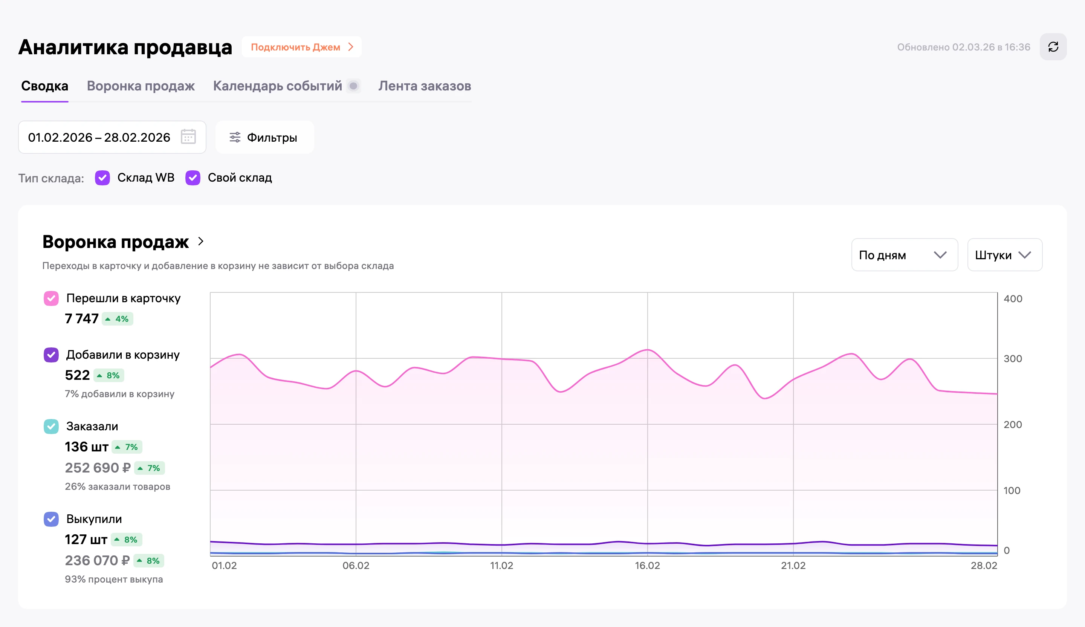The image size is (1085, 627).
Task: Click the 93% процент выкупа text
Action: click(114, 579)
